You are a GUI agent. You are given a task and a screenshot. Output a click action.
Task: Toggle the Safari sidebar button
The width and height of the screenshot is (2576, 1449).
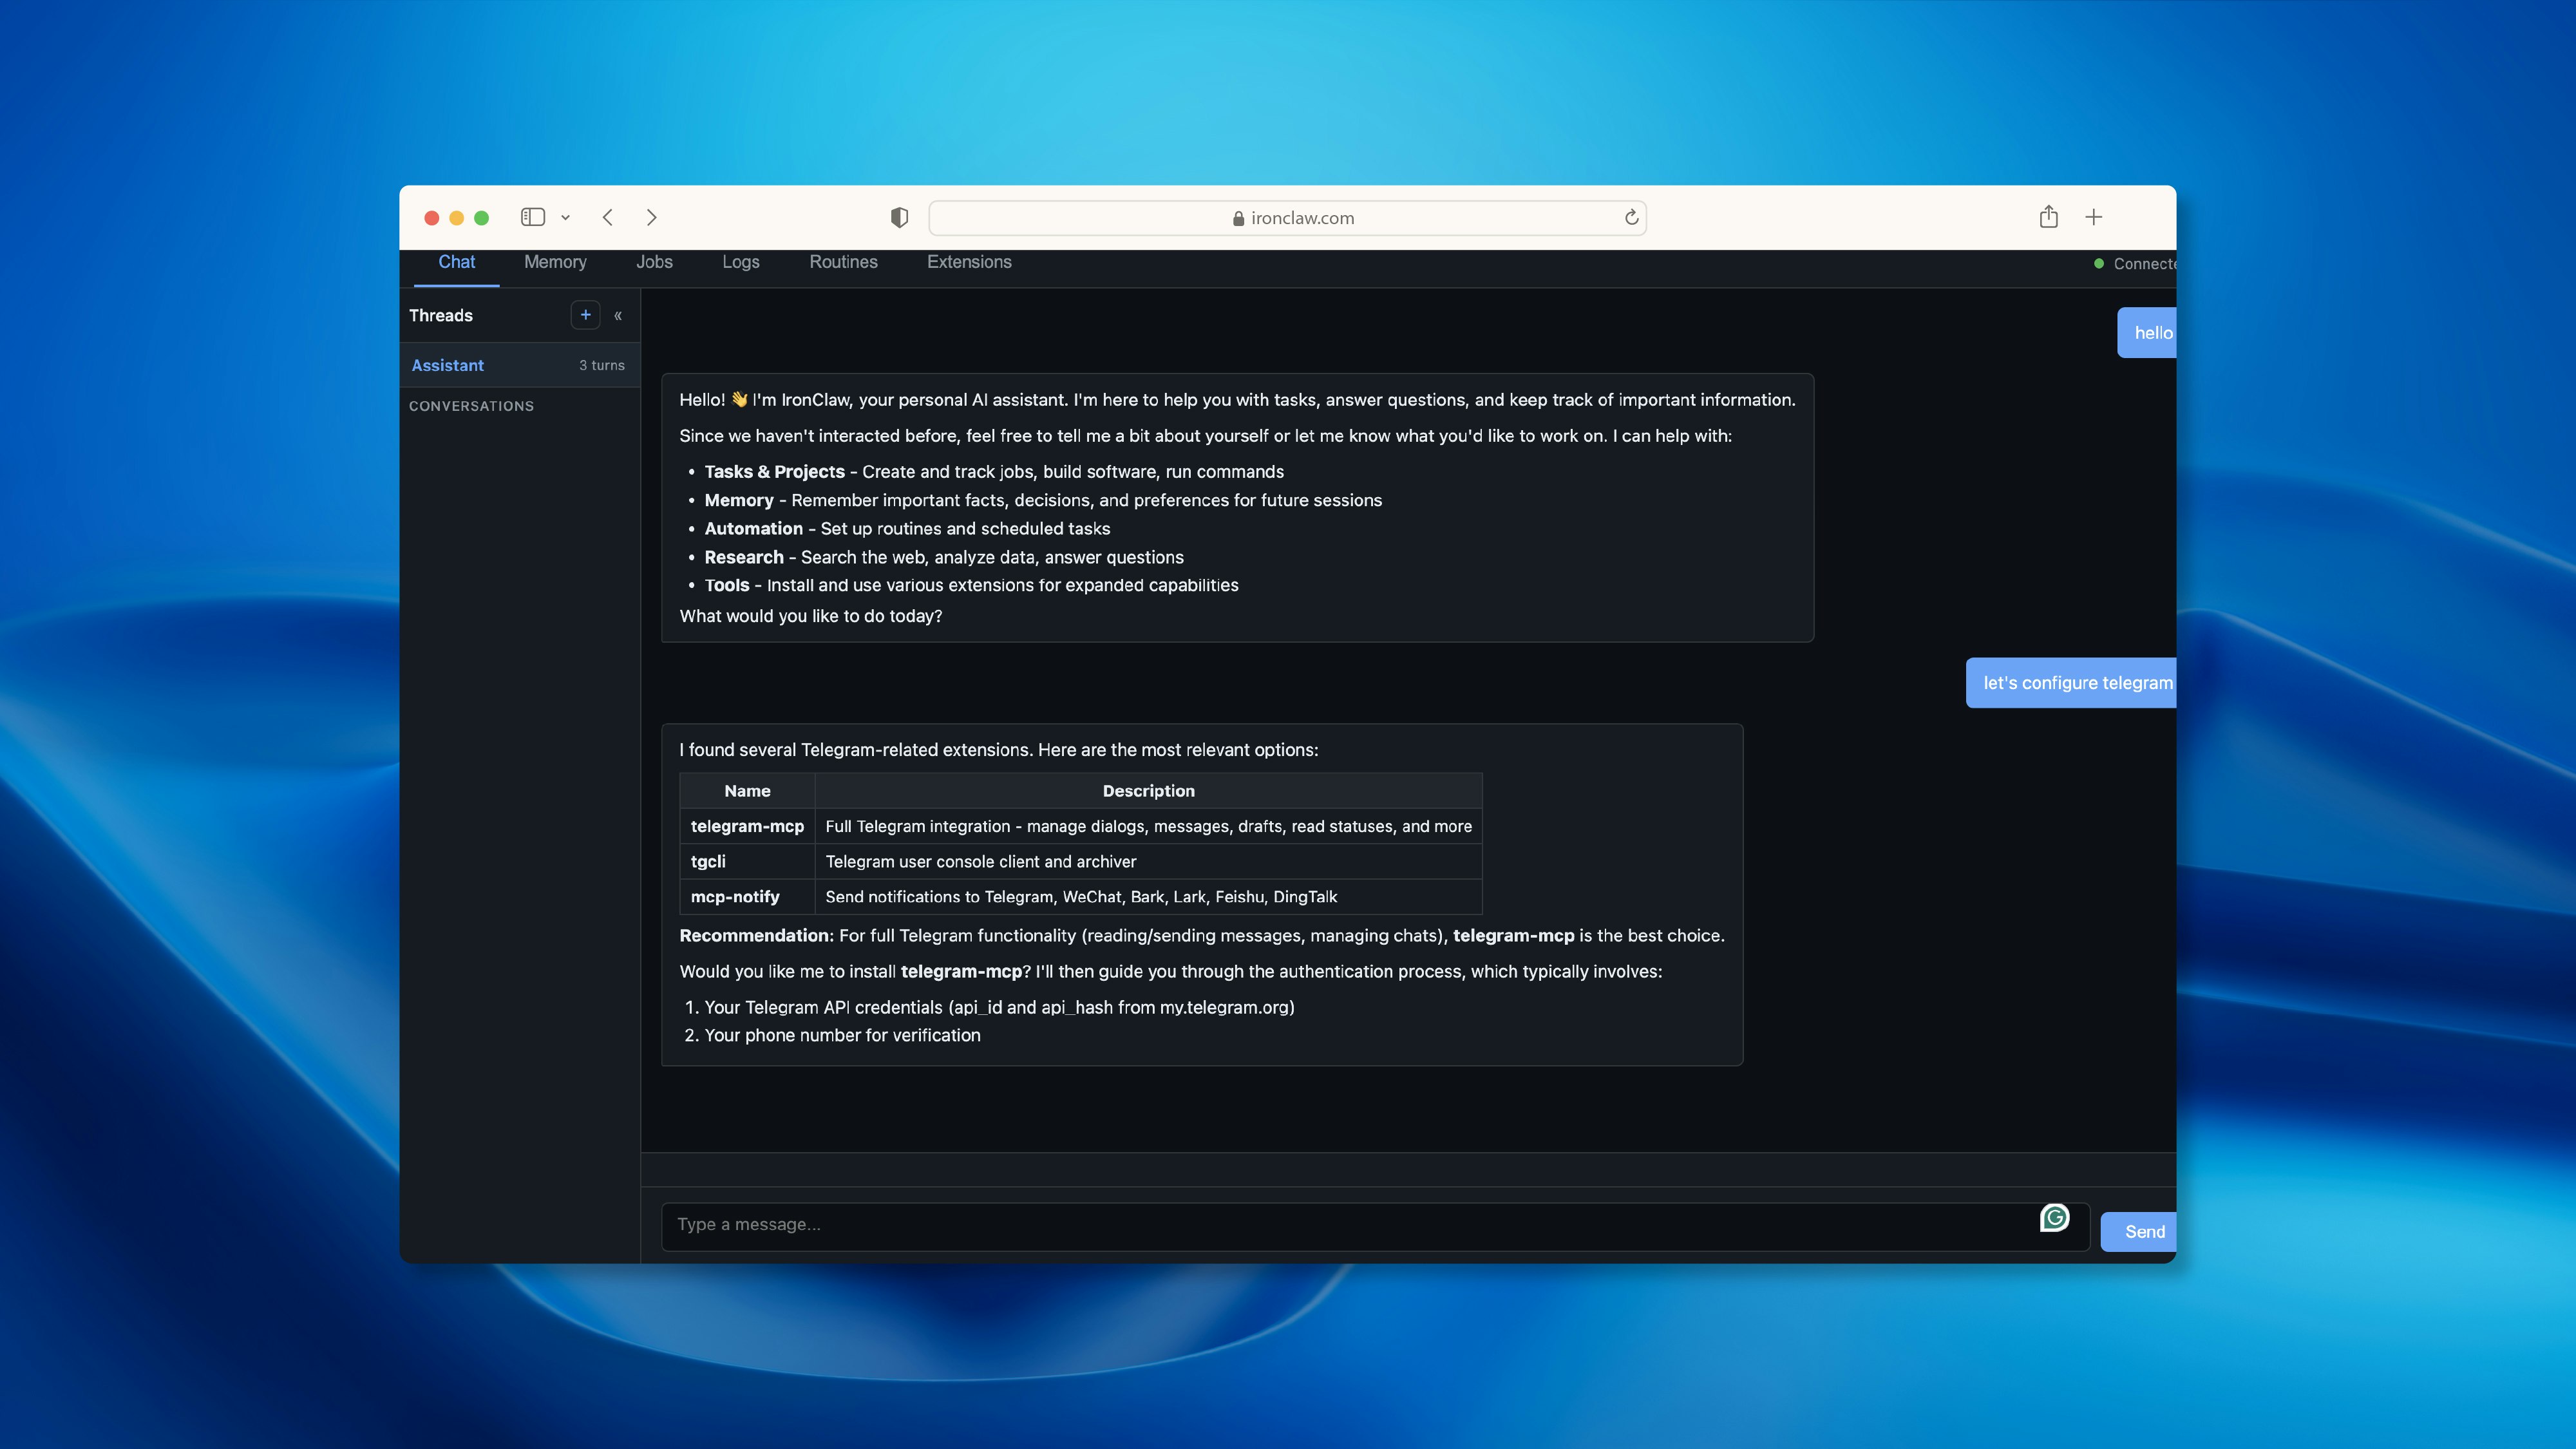(x=533, y=217)
